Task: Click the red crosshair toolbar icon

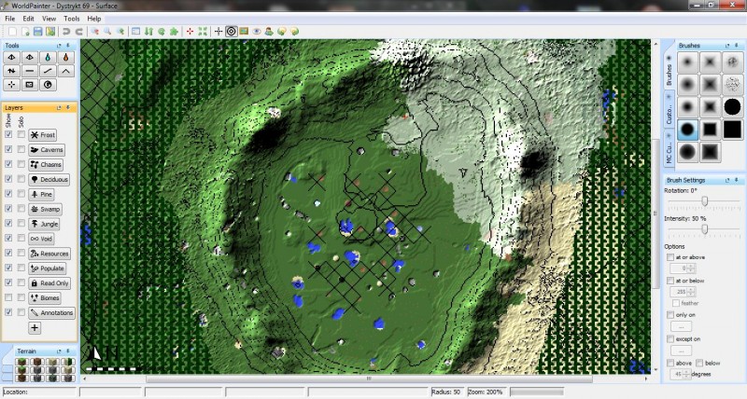Action: click(x=190, y=32)
